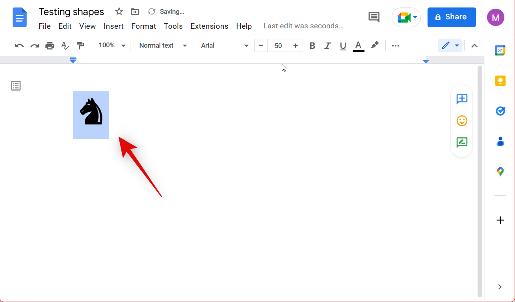Click the right indent marker on ruler
Screen dimensions: 515x302
(x=426, y=61)
